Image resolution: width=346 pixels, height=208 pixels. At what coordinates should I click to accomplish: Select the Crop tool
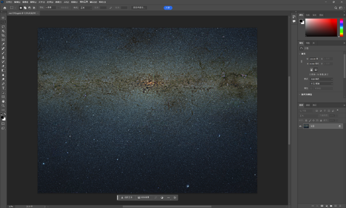3,35
